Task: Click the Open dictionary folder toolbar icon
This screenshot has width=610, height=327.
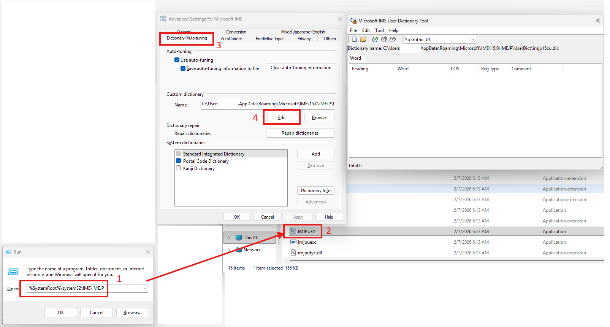Action: coord(363,40)
